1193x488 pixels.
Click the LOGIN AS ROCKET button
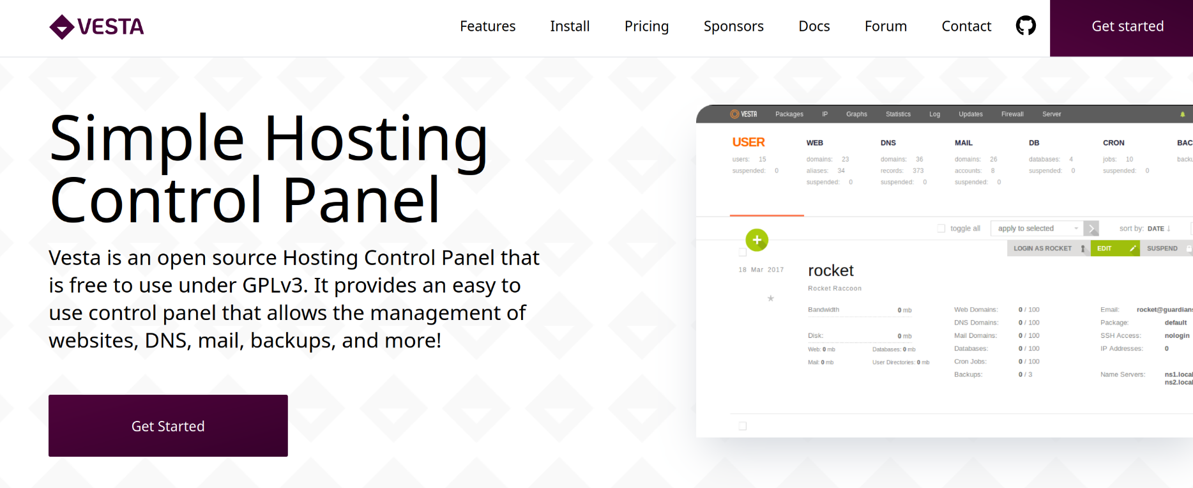click(x=1048, y=248)
